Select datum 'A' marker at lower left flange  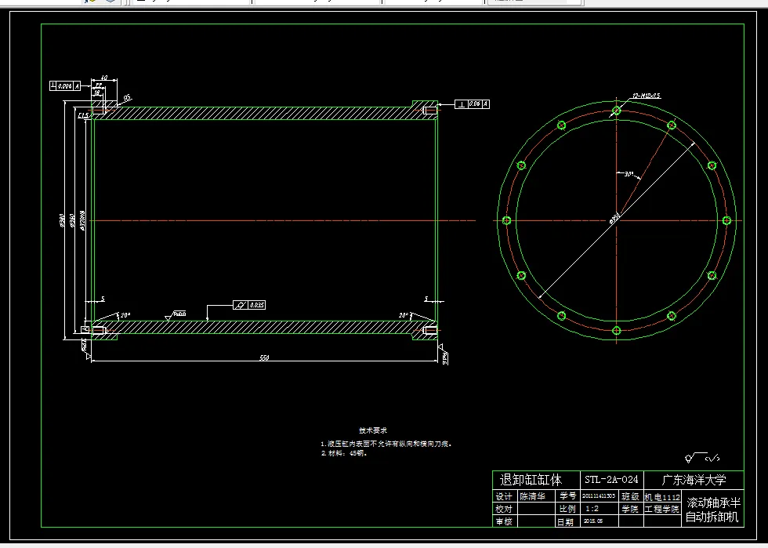click(x=85, y=329)
